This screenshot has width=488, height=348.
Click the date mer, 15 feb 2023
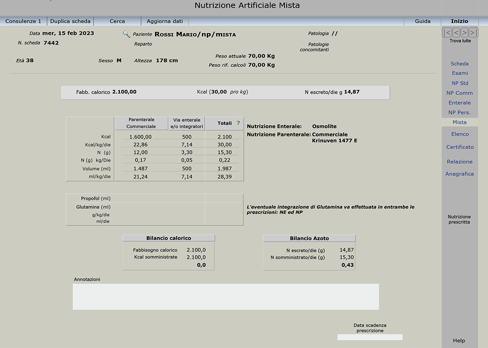68,33
